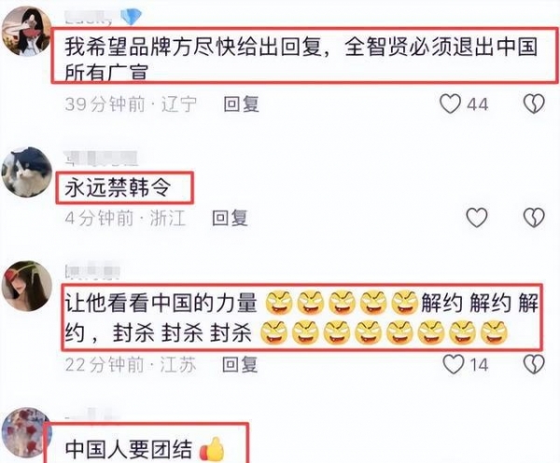Tap thumbs-up emoji in 中国人要团结 comment
The width and height of the screenshot is (560, 463).
point(212,449)
